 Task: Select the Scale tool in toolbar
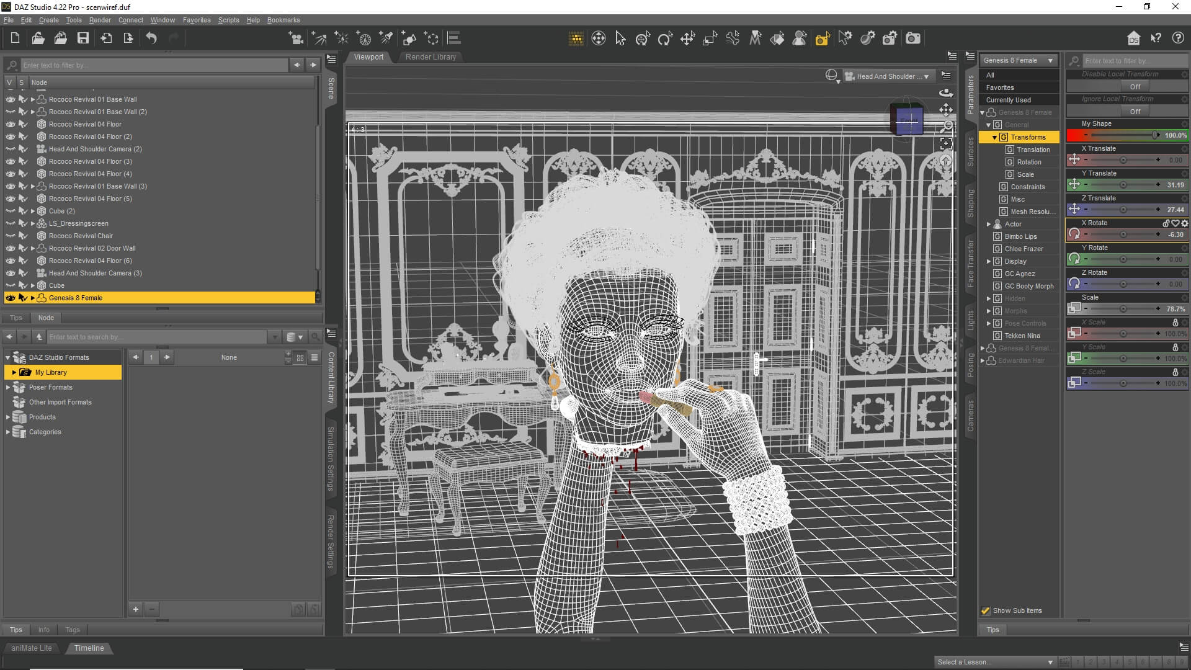click(710, 38)
